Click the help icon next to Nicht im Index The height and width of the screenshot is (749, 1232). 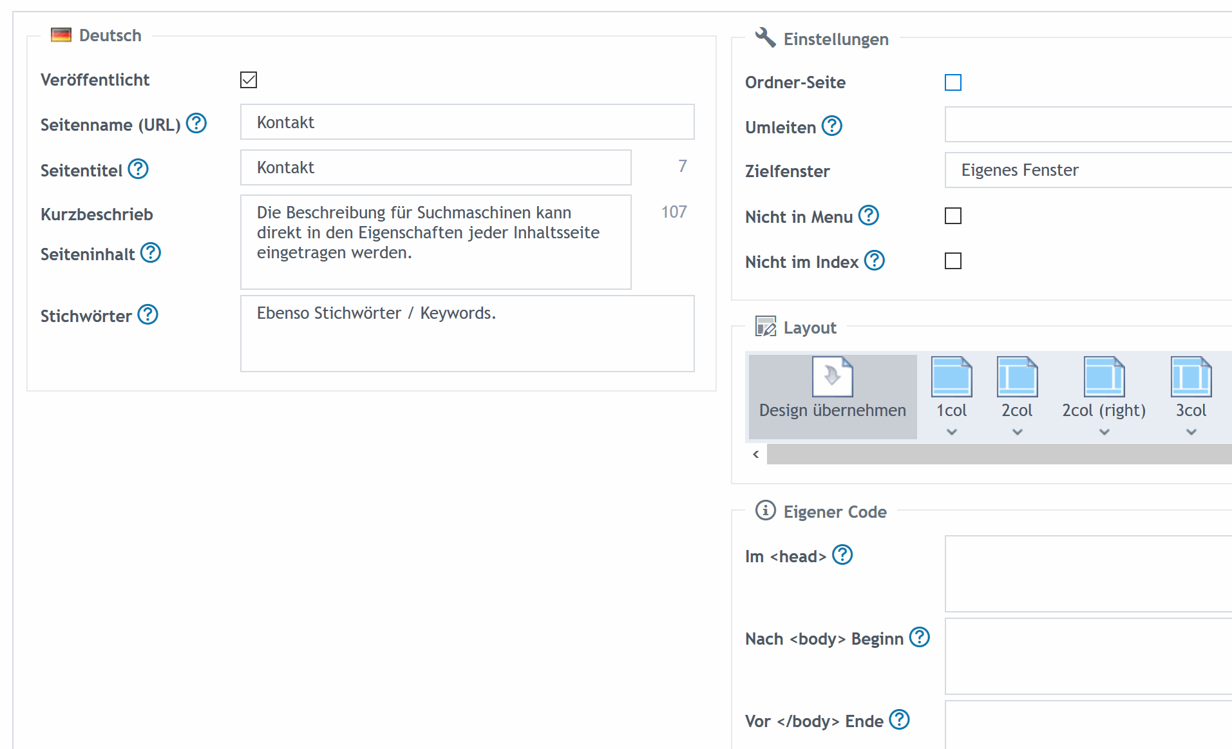[x=875, y=260]
